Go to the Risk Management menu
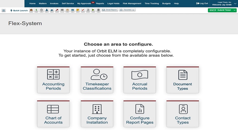The width and height of the screenshot is (238, 133). click(x=132, y=3)
